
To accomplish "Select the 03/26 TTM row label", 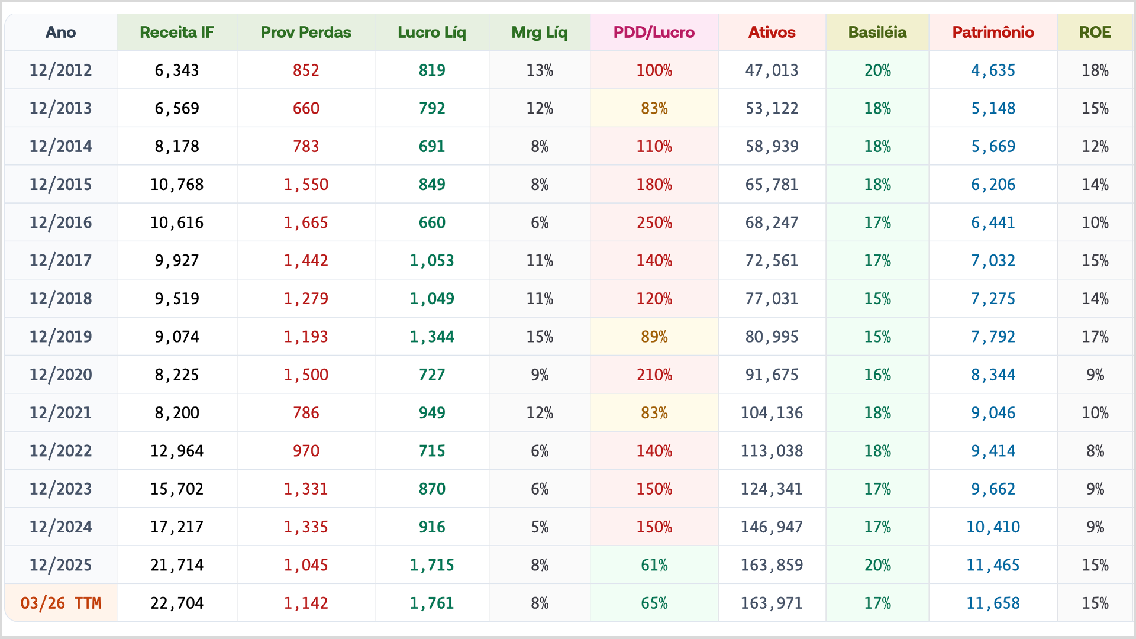I will point(61,603).
